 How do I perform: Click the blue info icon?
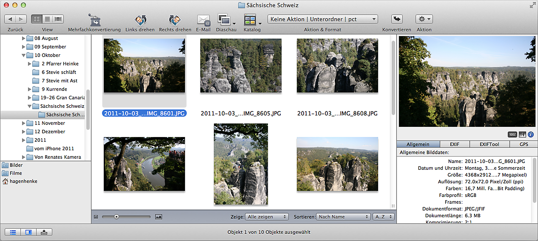(x=531, y=135)
